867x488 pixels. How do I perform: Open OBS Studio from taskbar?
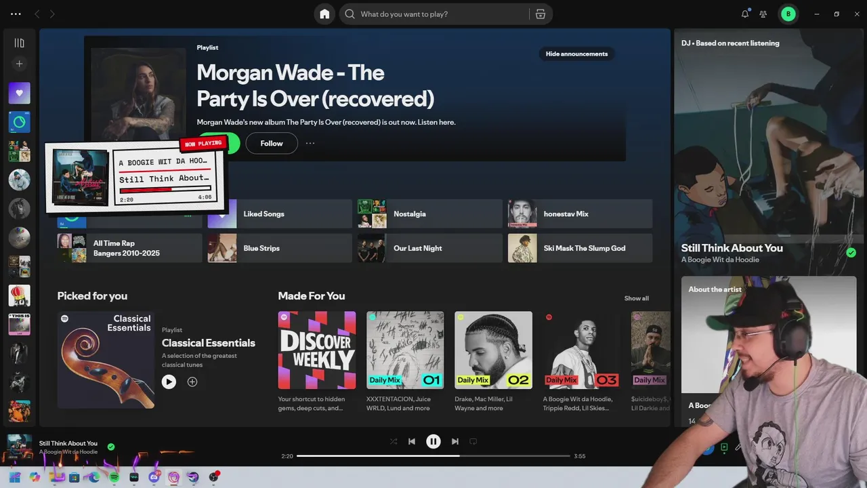[214, 477]
